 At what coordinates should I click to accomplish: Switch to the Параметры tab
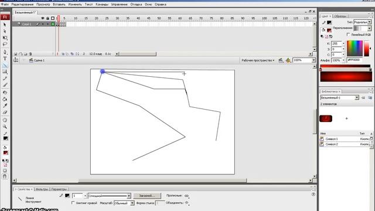click(x=59, y=189)
